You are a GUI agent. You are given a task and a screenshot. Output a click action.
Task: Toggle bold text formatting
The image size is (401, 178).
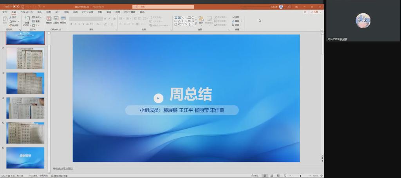point(71,24)
